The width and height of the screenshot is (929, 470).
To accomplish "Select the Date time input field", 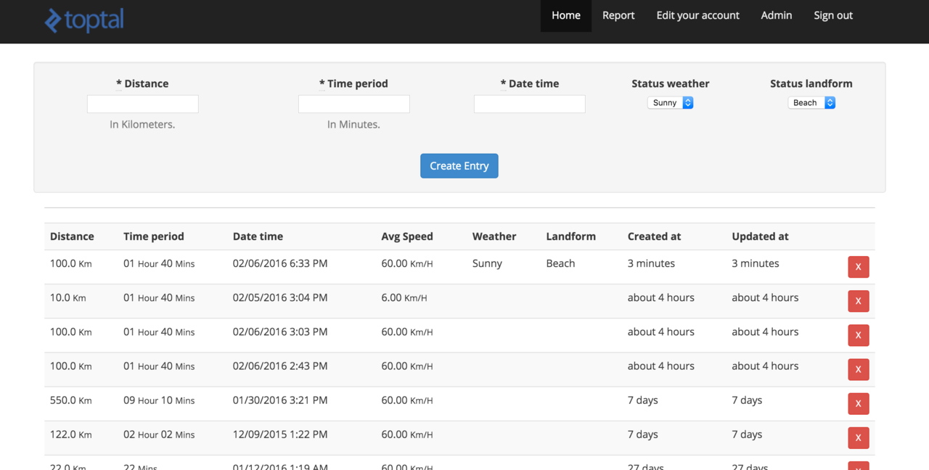I will [529, 104].
